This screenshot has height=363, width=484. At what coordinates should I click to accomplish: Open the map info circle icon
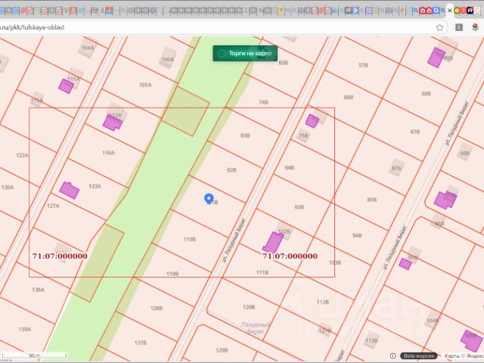393,356
